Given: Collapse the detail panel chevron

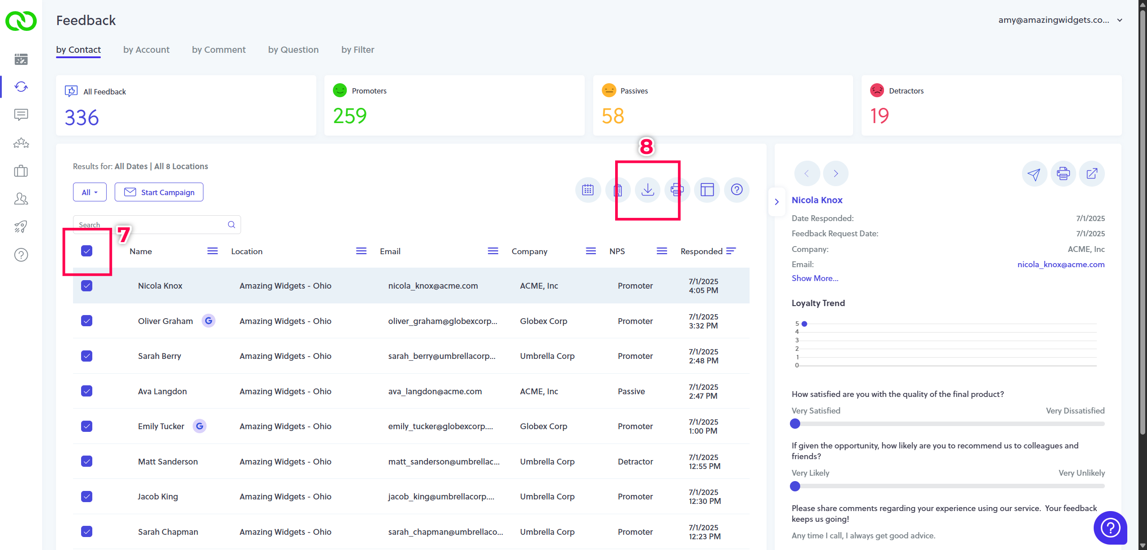Looking at the screenshot, I should pyautogui.click(x=777, y=202).
